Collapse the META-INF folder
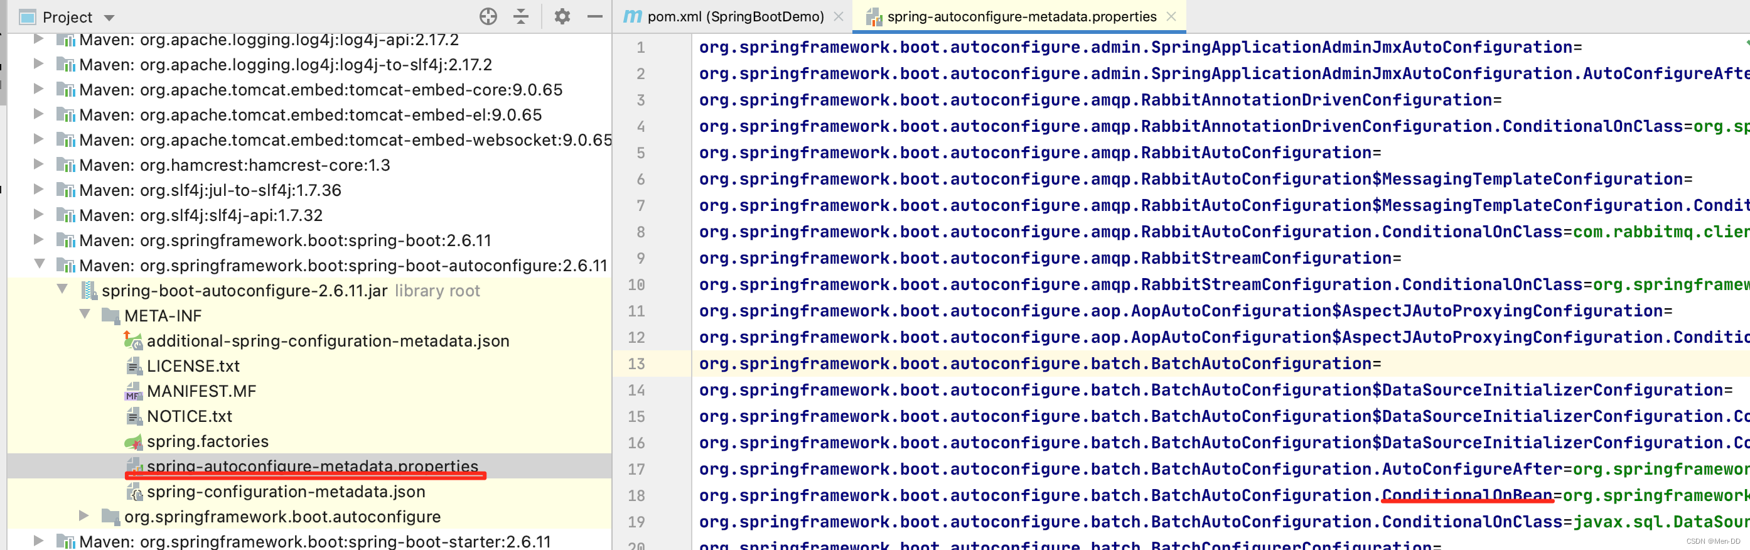Screen dimensions: 1750x550 (85, 314)
